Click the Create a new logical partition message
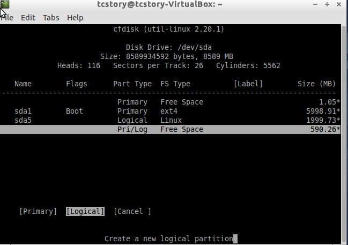Screen dimensions: 348x245 coord(169,239)
